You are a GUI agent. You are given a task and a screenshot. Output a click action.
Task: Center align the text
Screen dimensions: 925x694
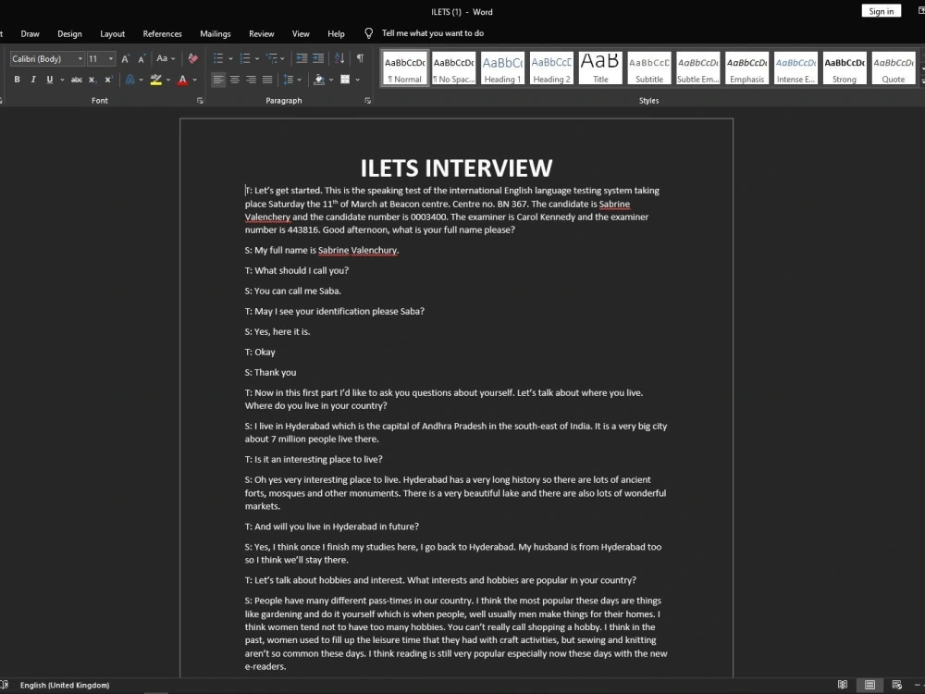(235, 80)
